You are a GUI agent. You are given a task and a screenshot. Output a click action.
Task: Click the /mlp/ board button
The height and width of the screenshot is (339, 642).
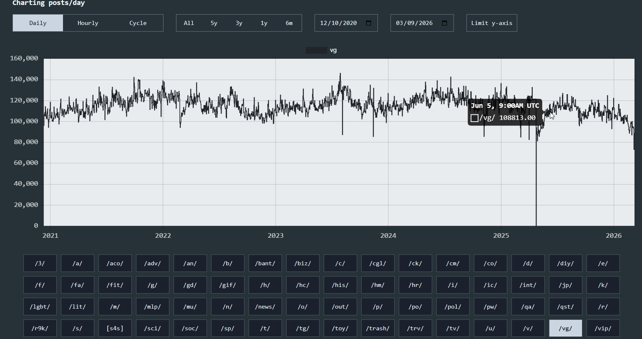[x=153, y=307]
